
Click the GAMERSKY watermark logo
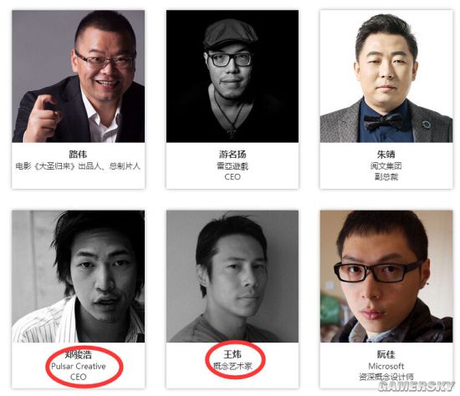[416, 386]
